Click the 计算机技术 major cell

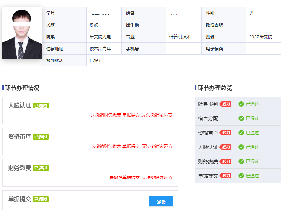point(180,37)
